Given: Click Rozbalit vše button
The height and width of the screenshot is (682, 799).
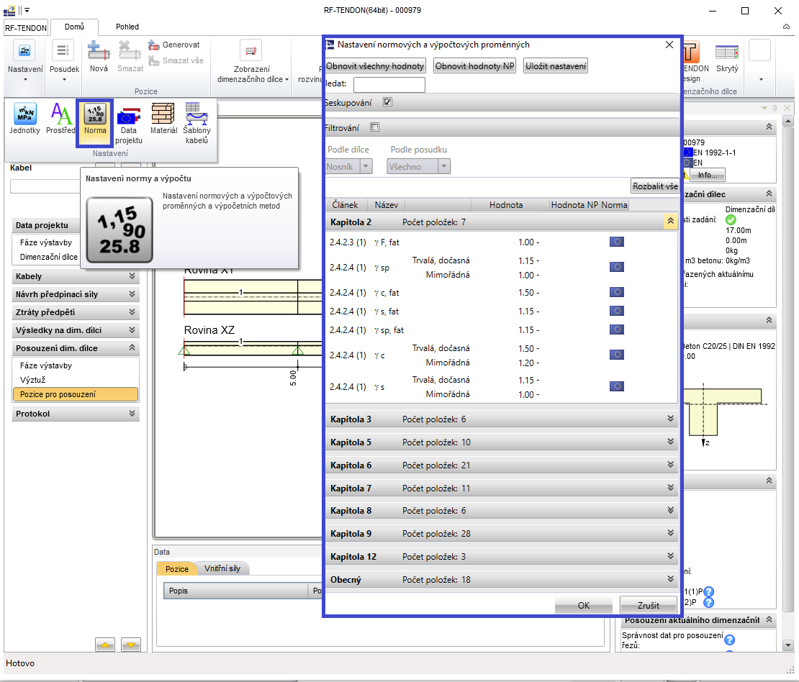Looking at the screenshot, I should pyautogui.click(x=655, y=186).
